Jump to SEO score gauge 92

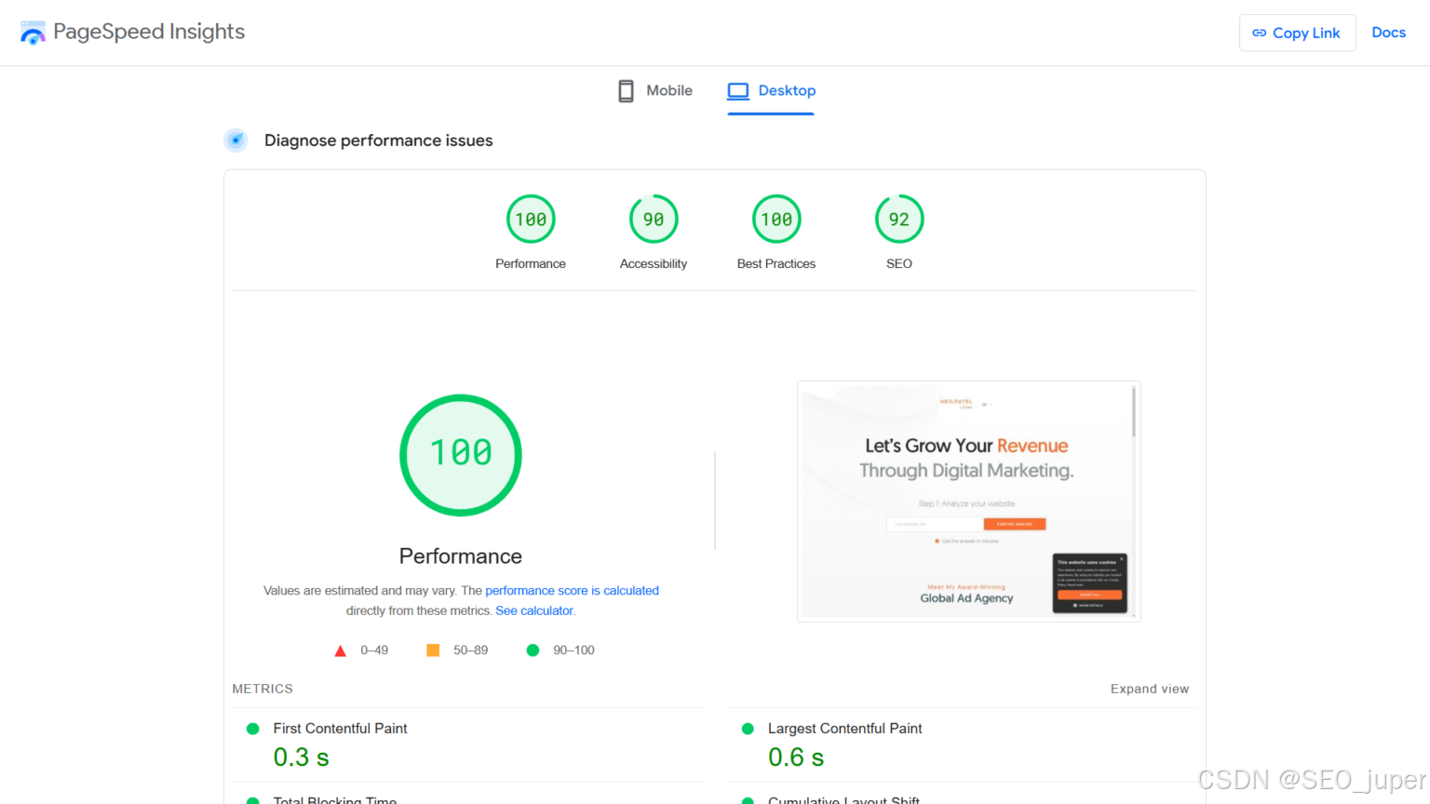[x=899, y=219]
